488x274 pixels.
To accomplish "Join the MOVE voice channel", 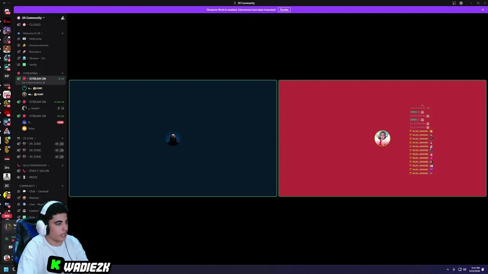I will [40, 177].
